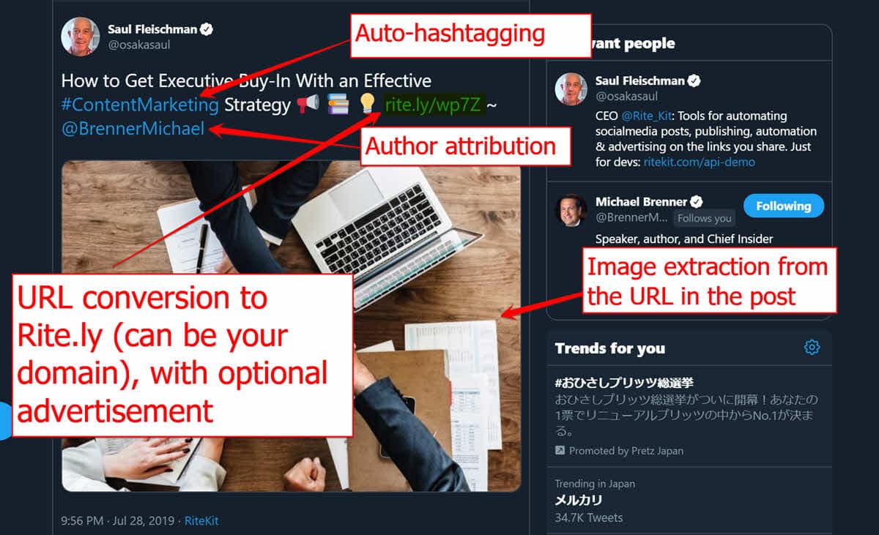
Task: Click the promoted arrow icon by Pretz Japan
Action: point(560,451)
